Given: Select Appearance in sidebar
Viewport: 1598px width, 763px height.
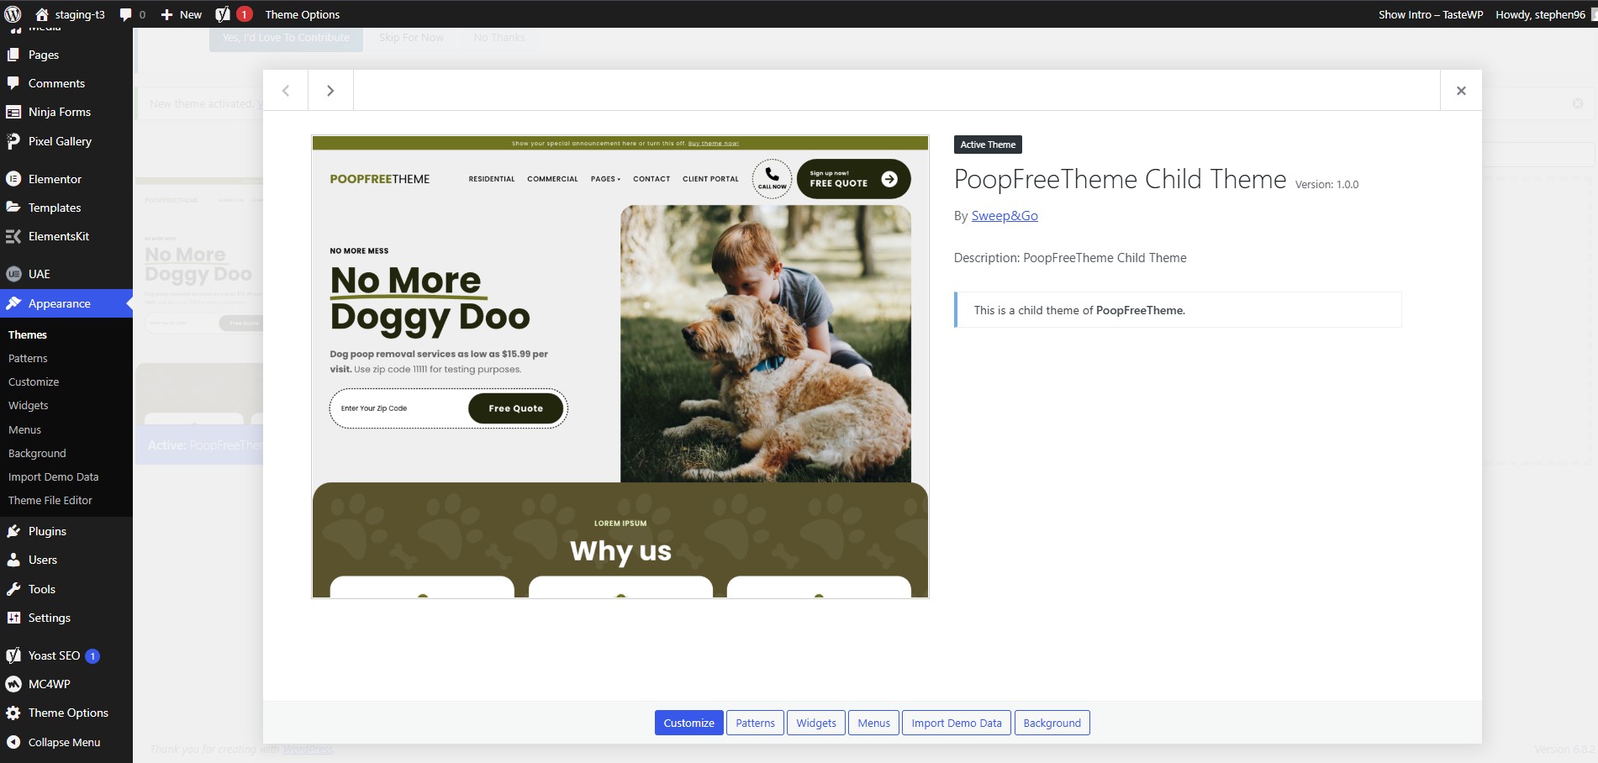Looking at the screenshot, I should (x=66, y=303).
